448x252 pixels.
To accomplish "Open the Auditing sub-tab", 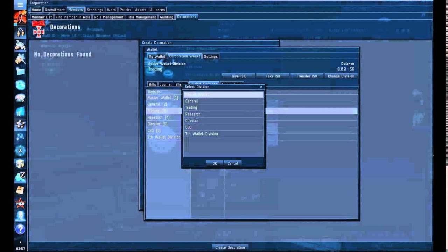I will (x=166, y=17).
